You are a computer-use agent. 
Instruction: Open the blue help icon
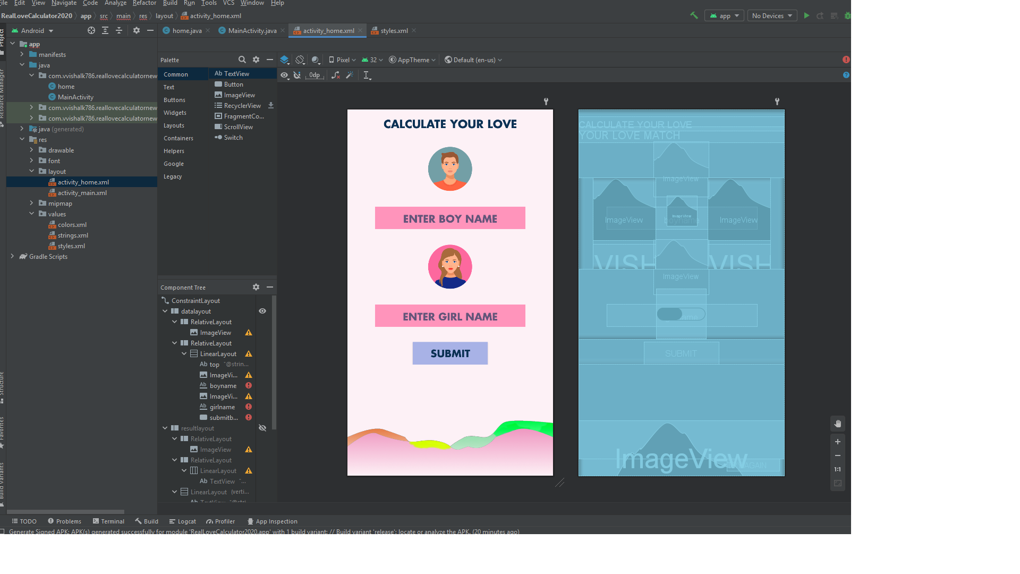[846, 75]
